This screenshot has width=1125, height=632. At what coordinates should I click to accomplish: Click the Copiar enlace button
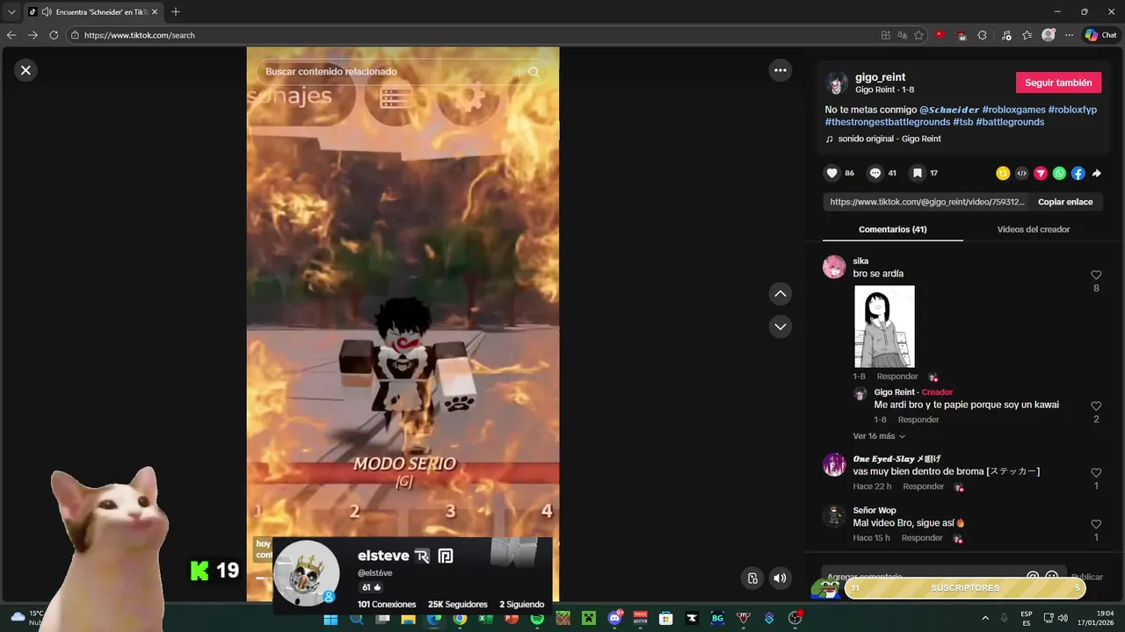coord(1065,202)
